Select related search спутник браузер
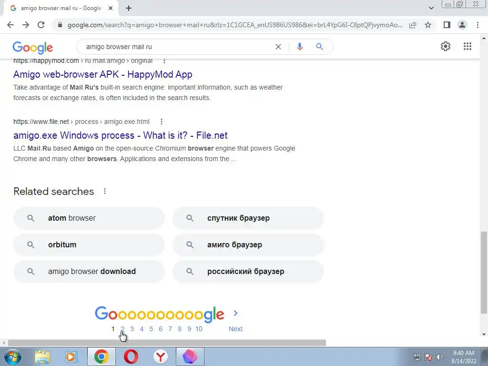The width and height of the screenshot is (488, 366). tap(248, 218)
